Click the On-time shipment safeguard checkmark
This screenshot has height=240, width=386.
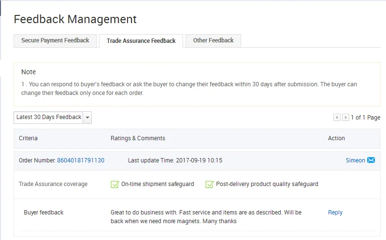[115, 184]
